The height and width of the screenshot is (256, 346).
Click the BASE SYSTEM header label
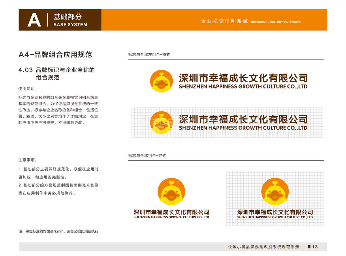(x=70, y=25)
